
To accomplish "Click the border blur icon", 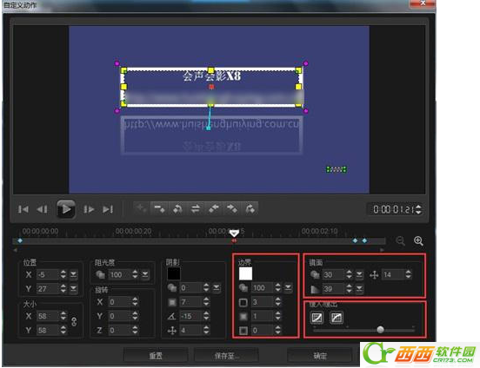I will (x=243, y=316).
